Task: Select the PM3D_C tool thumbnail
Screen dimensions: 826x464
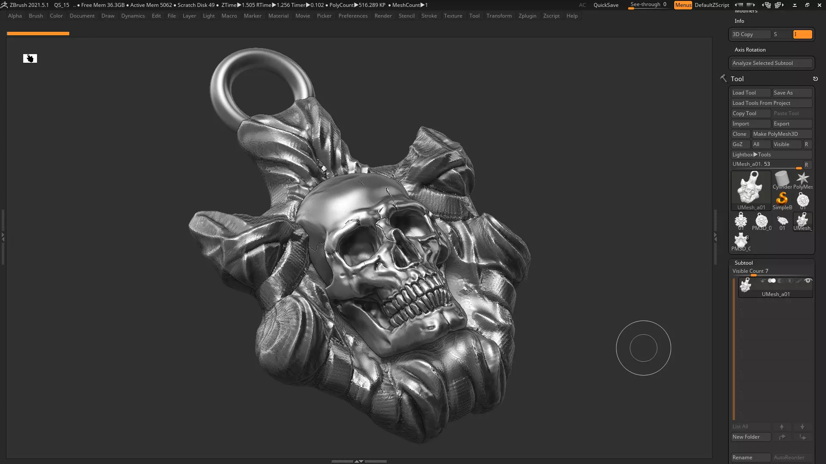Action: 741,242
